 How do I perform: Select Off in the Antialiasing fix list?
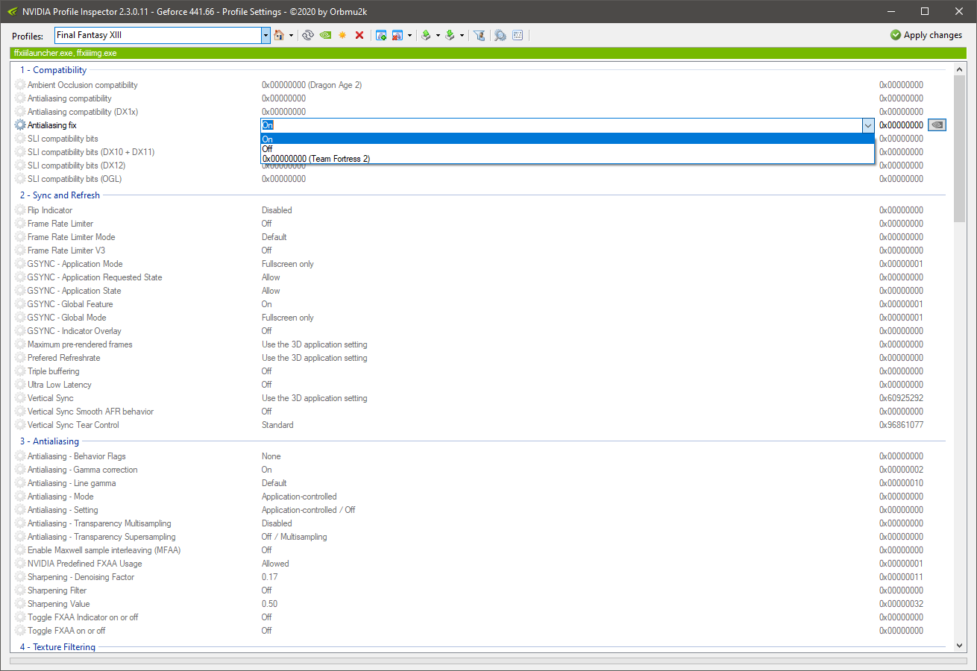pos(567,149)
